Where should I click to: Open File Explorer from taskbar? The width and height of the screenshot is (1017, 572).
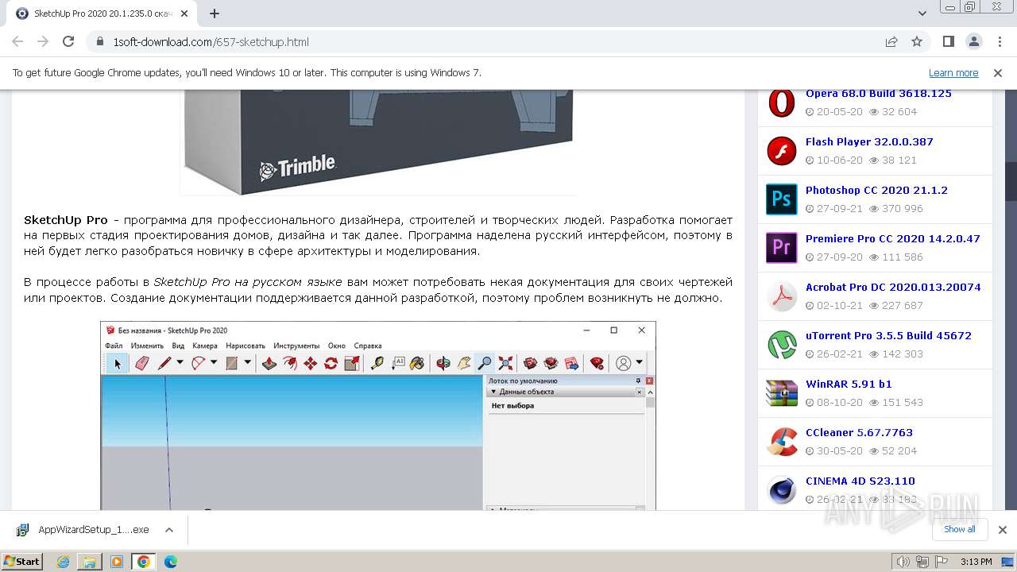click(x=90, y=562)
